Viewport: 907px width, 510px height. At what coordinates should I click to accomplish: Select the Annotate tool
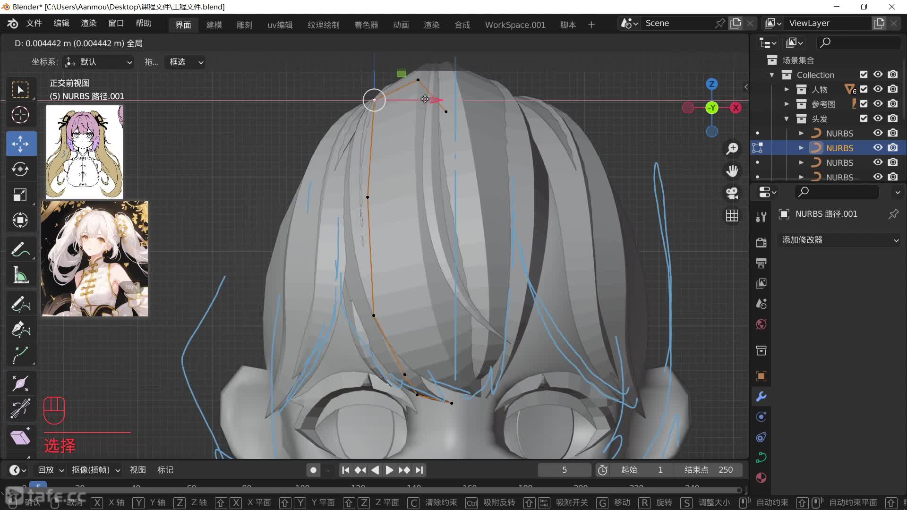(x=20, y=249)
